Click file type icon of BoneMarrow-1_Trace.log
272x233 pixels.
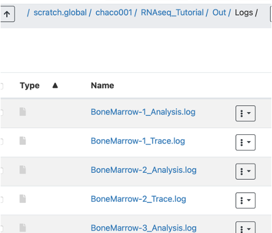point(23,141)
